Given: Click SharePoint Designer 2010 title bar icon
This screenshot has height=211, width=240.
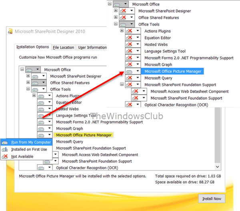Looking at the screenshot, I should point(10,31).
